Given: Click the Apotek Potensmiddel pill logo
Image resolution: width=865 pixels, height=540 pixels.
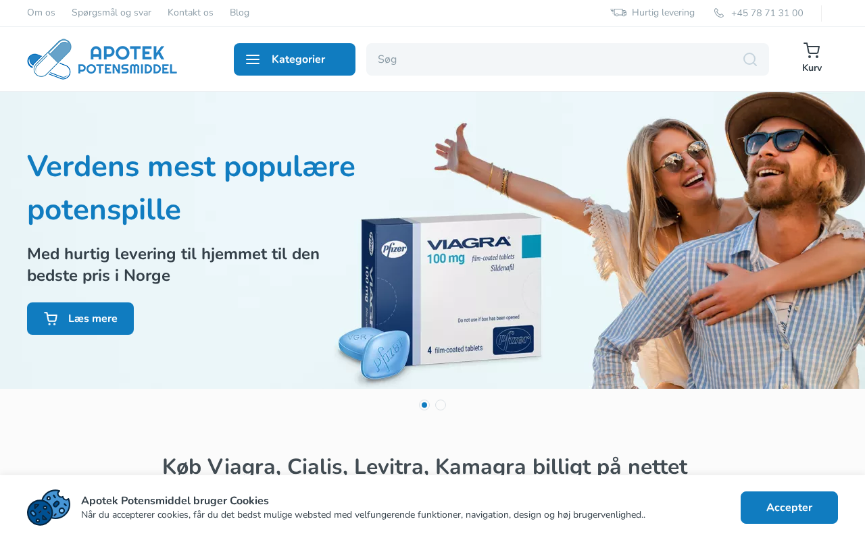Looking at the screenshot, I should 102,59.
